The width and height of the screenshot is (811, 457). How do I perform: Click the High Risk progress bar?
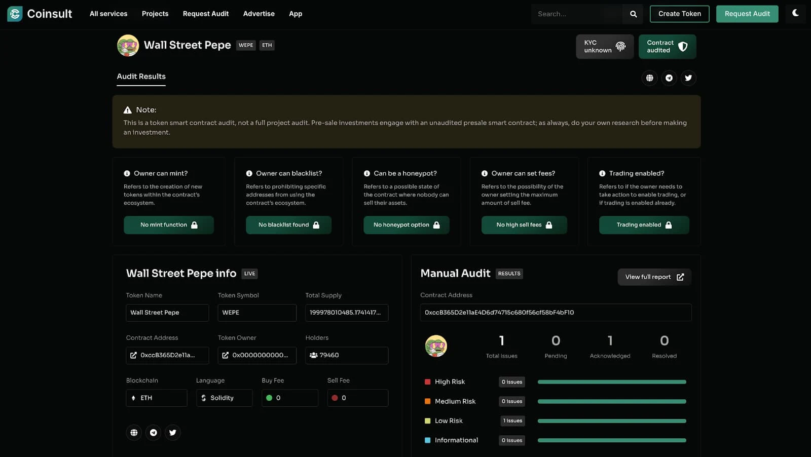click(x=612, y=382)
